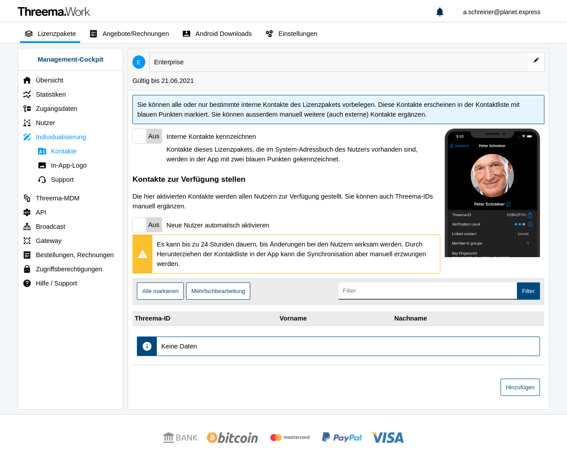Open the Lizenzpakete tab
Viewport: 567px width, 454px height.
[50, 34]
